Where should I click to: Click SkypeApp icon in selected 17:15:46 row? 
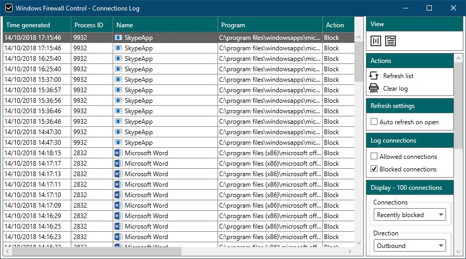(x=118, y=37)
